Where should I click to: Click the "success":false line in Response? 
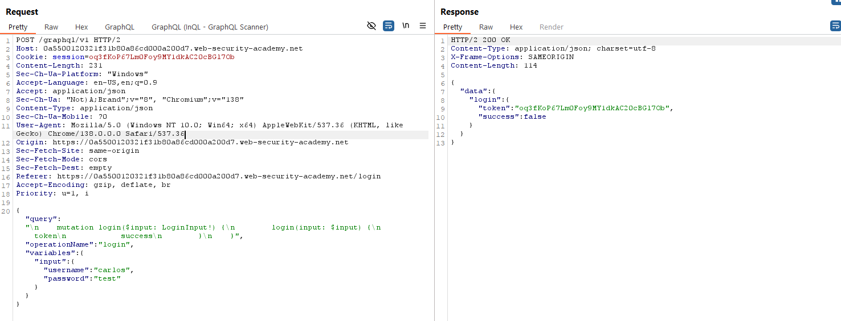pos(512,116)
